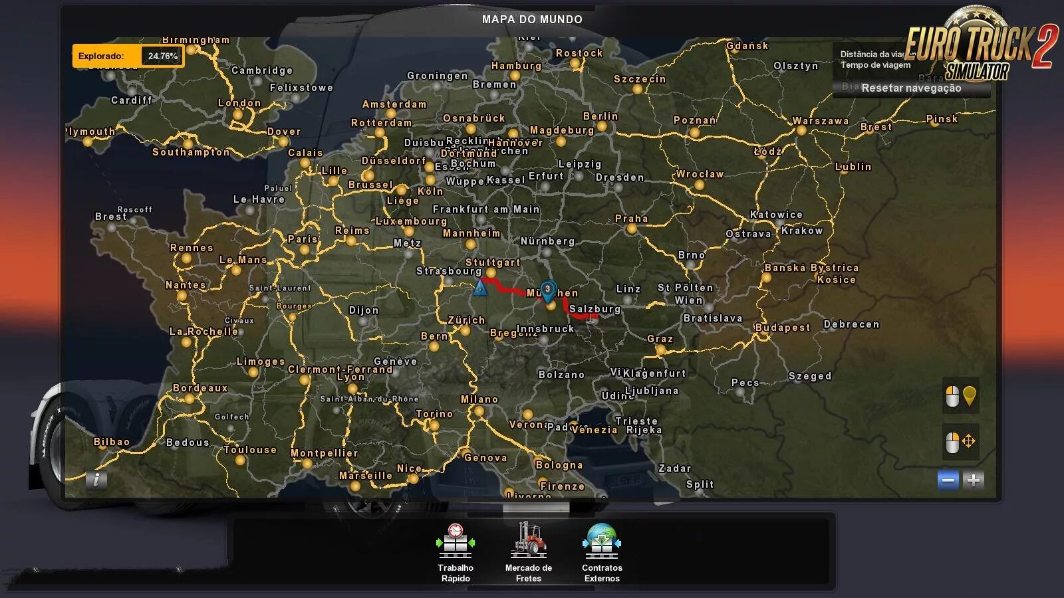Click the Bordeaux city marker
This screenshot has height=598, width=1064.
click(x=190, y=399)
